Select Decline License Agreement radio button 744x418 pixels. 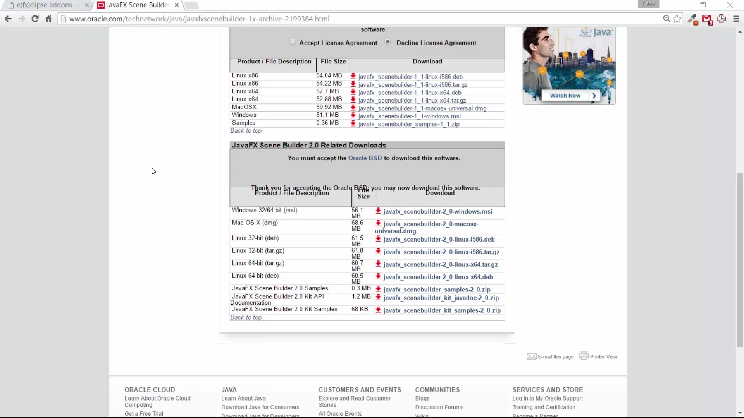[x=387, y=42]
